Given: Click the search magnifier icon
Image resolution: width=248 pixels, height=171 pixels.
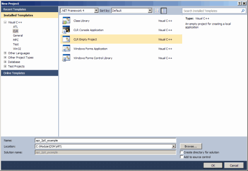Looking at the screenshot, I should 243,11.
